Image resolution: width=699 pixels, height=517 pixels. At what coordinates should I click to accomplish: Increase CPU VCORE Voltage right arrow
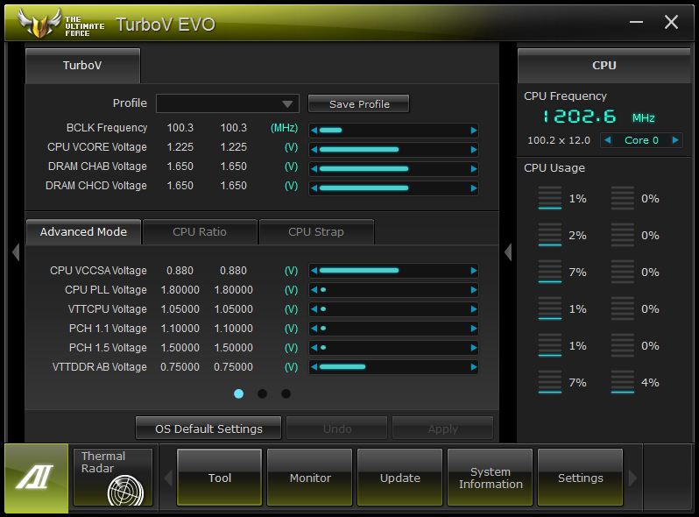click(473, 150)
